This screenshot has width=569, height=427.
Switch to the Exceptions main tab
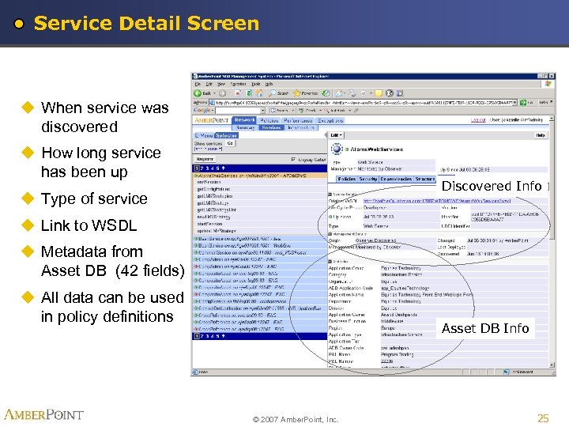[x=330, y=120]
